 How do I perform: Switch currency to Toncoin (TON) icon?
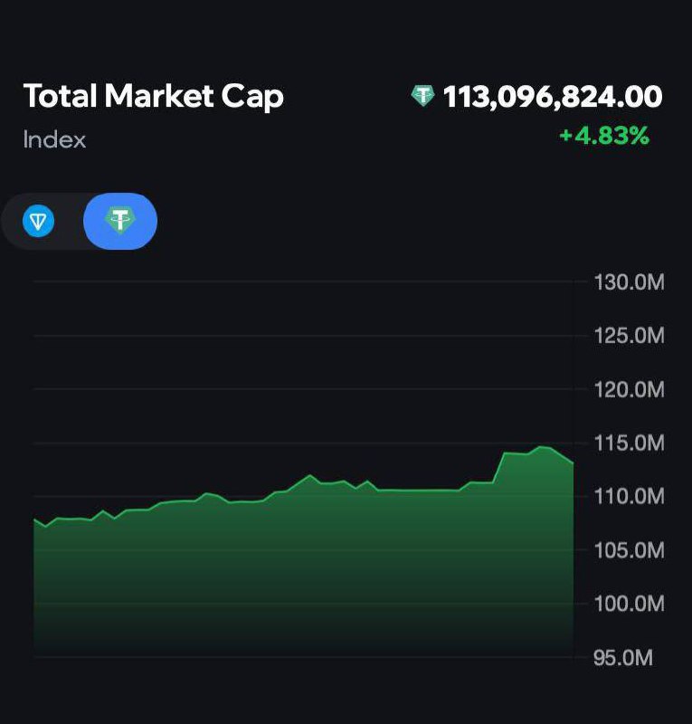point(39,221)
